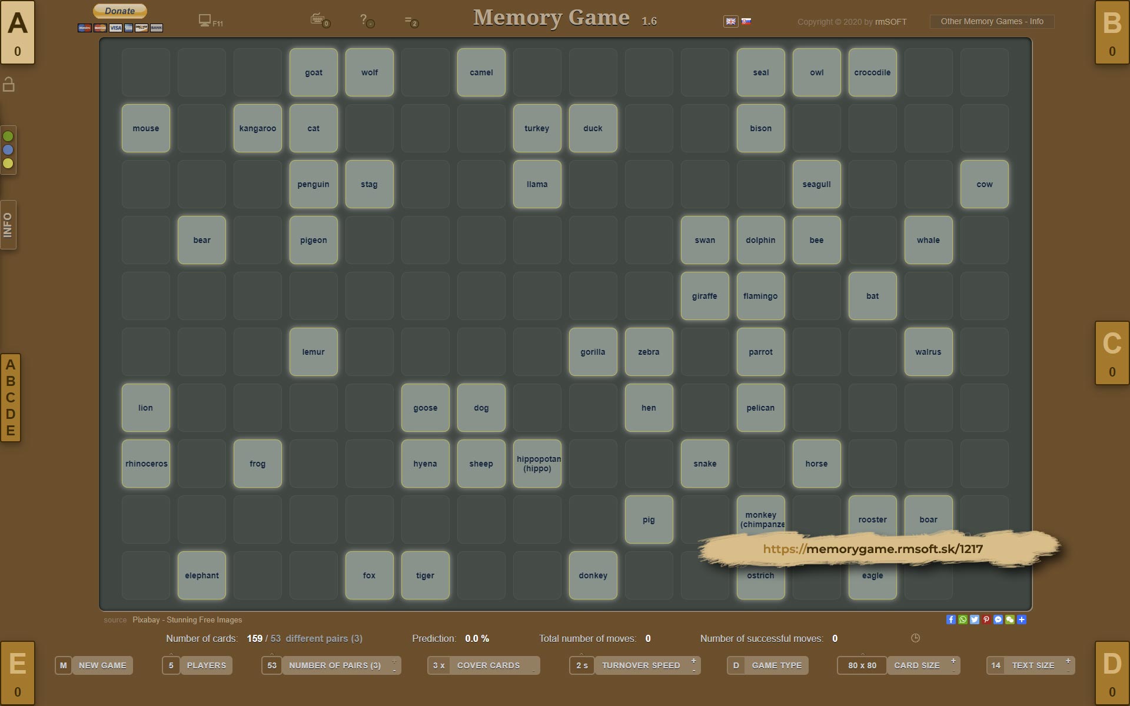This screenshot has height=706, width=1130.
Task: Share the game via Facebook icon
Action: [x=950, y=620]
